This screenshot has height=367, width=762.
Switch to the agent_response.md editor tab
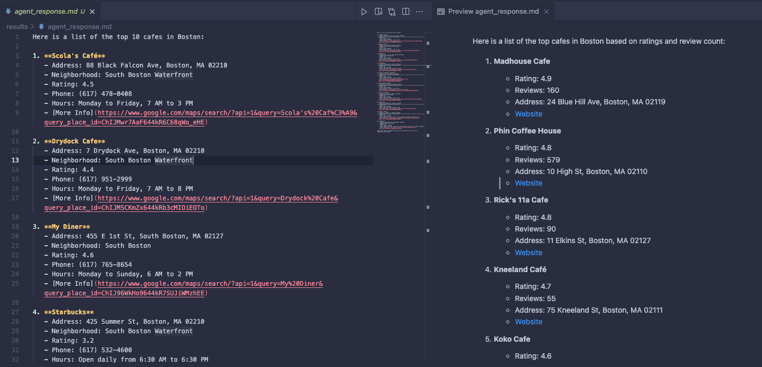coord(45,11)
